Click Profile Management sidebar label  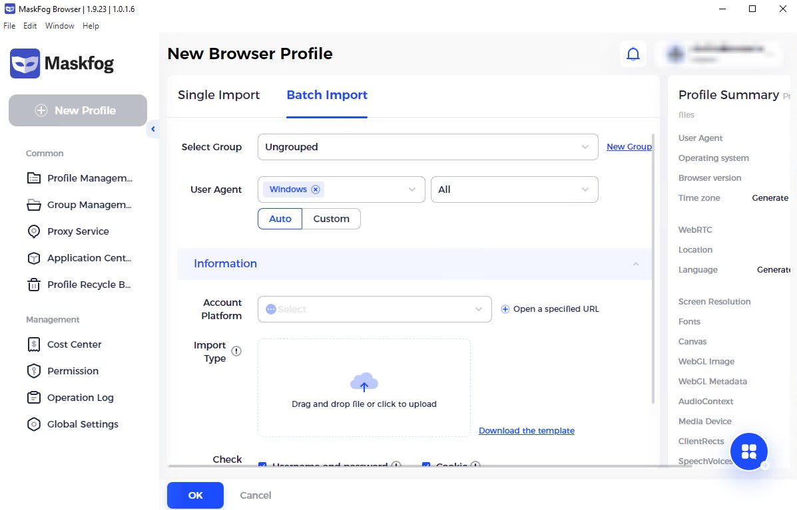click(90, 178)
